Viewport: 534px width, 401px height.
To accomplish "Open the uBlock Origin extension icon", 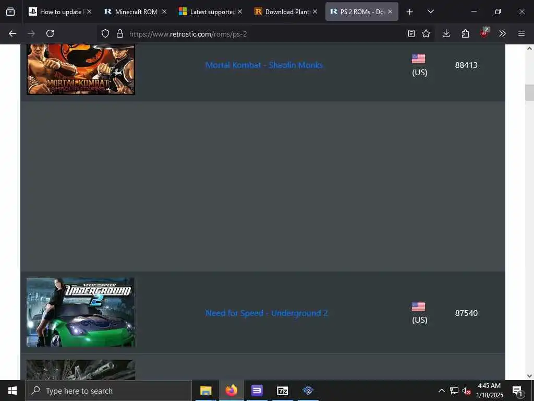I will tap(484, 33).
